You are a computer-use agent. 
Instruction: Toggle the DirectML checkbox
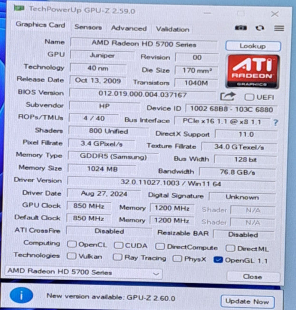[230, 248]
